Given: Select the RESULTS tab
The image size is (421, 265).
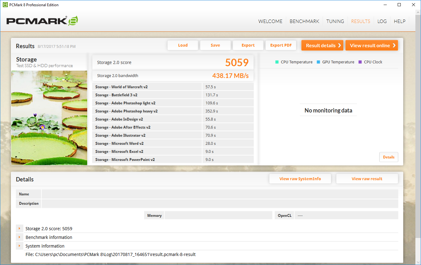Looking at the screenshot, I should [361, 21].
